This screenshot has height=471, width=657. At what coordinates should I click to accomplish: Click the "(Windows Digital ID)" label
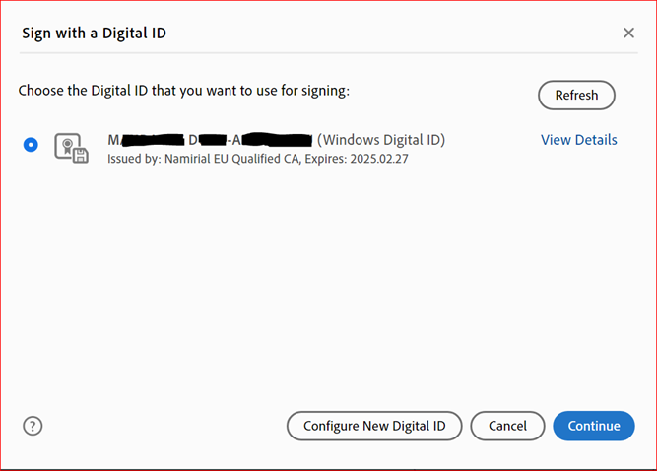[x=381, y=140]
